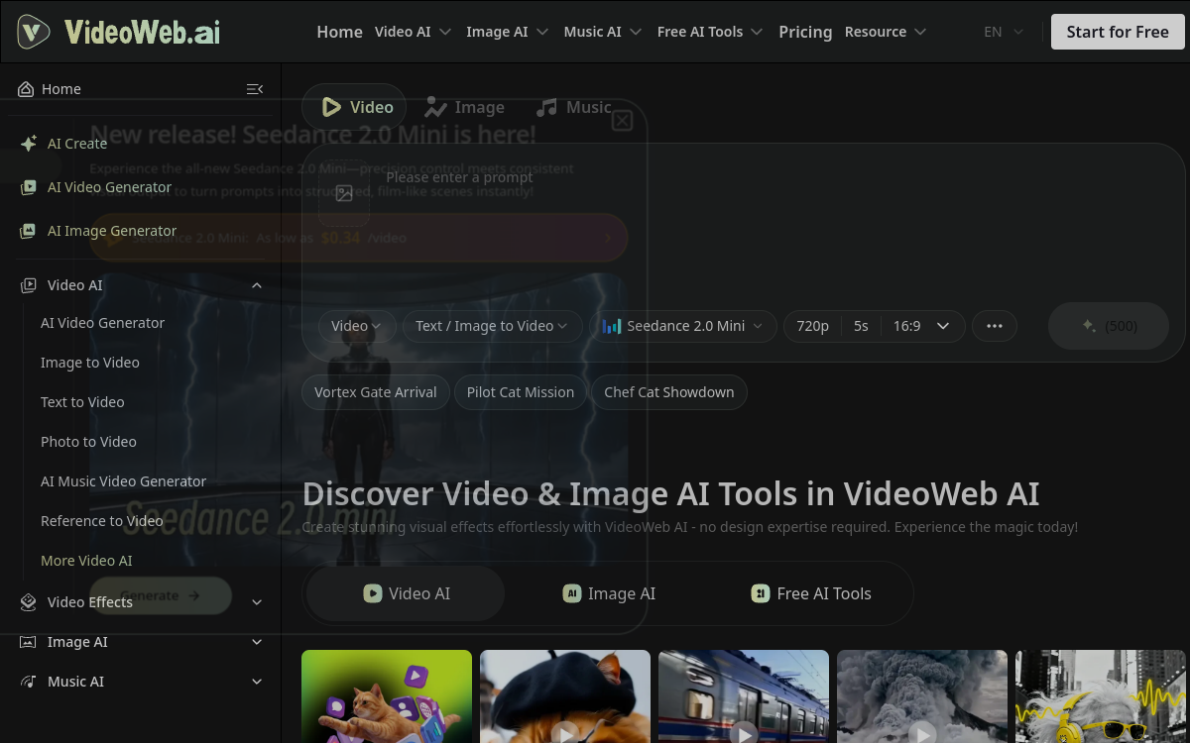Image resolution: width=1190 pixels, height=743 pixels.
Task: Expand the Music AI sidebar section
Action: pyautogui.click(x=257, y=682)
